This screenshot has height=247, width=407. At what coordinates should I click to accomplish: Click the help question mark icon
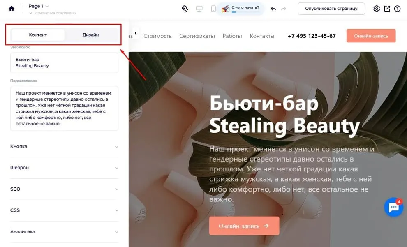pos(397,9)
